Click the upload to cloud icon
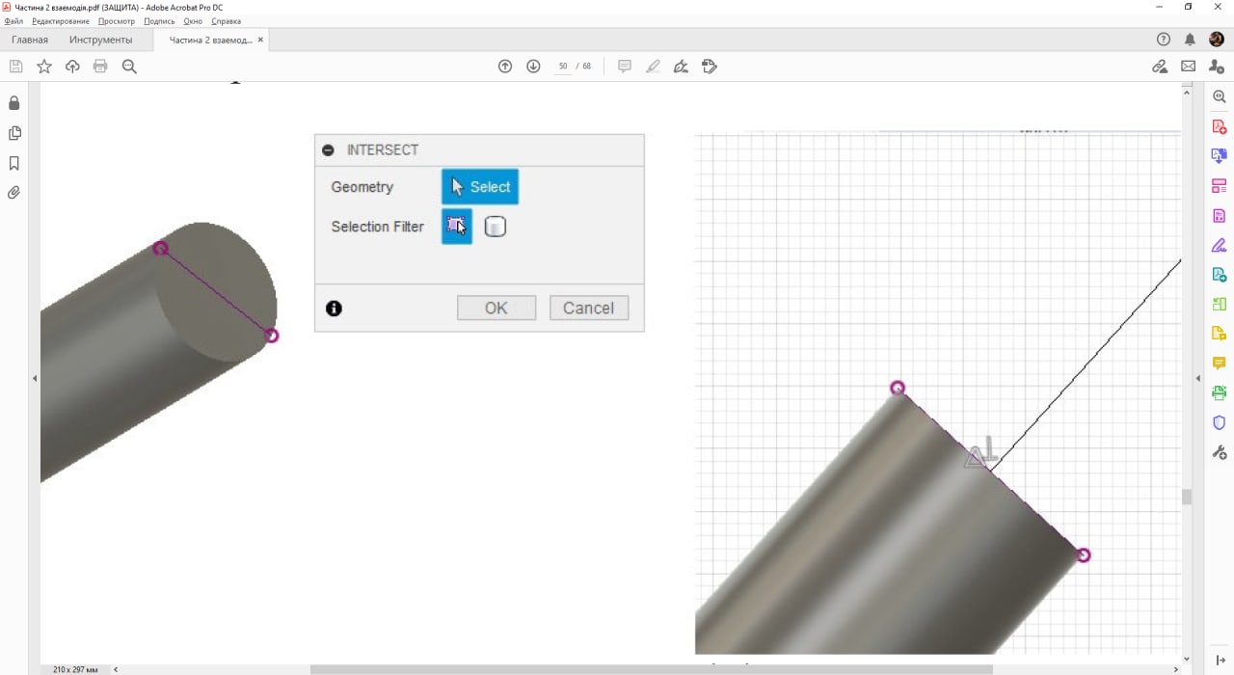 coord(72,67)
